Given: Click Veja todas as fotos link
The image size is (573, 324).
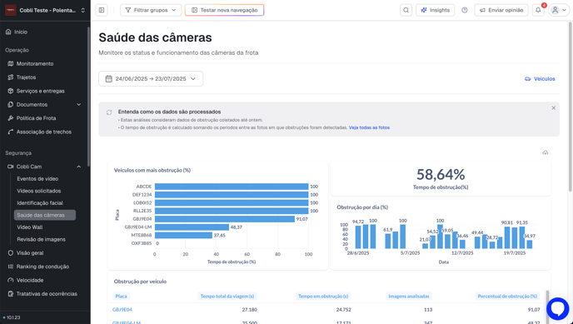Looking at the screenshot, I should coord(369,127).
